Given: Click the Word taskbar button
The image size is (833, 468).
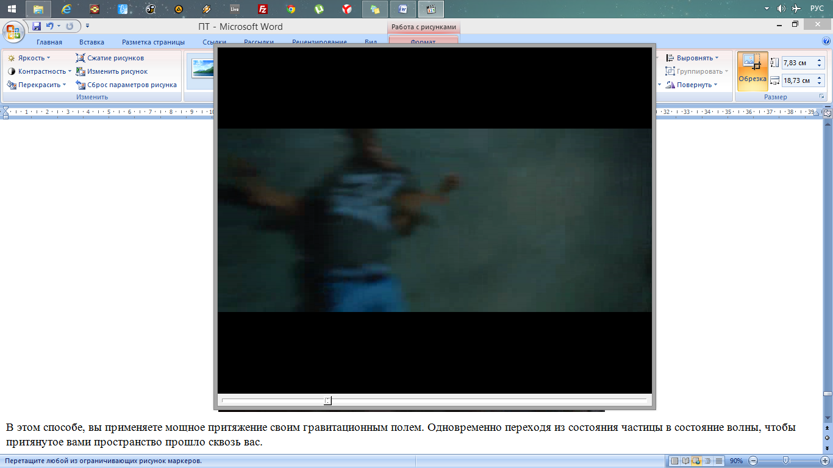Looking at the screenshot, I should (403, 9).
